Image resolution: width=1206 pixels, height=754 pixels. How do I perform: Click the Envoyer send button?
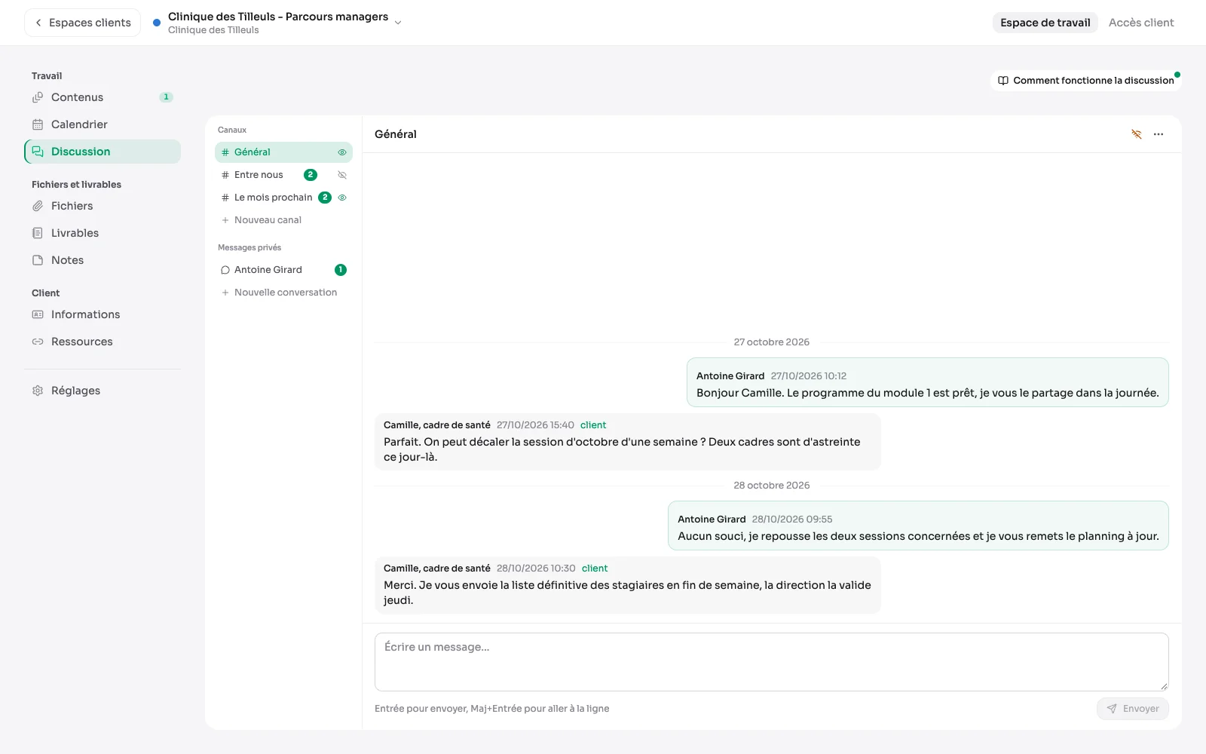coord(1133,709)
